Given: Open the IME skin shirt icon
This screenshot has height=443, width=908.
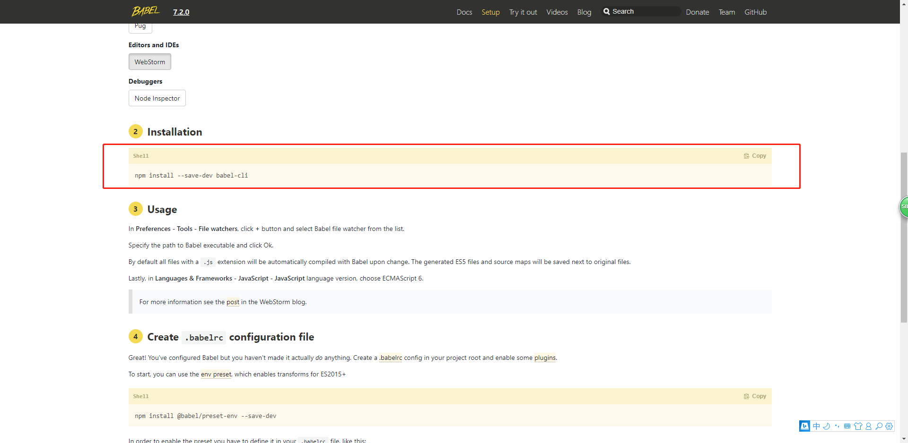Looking at the screenshot, I should pos(858,426).
